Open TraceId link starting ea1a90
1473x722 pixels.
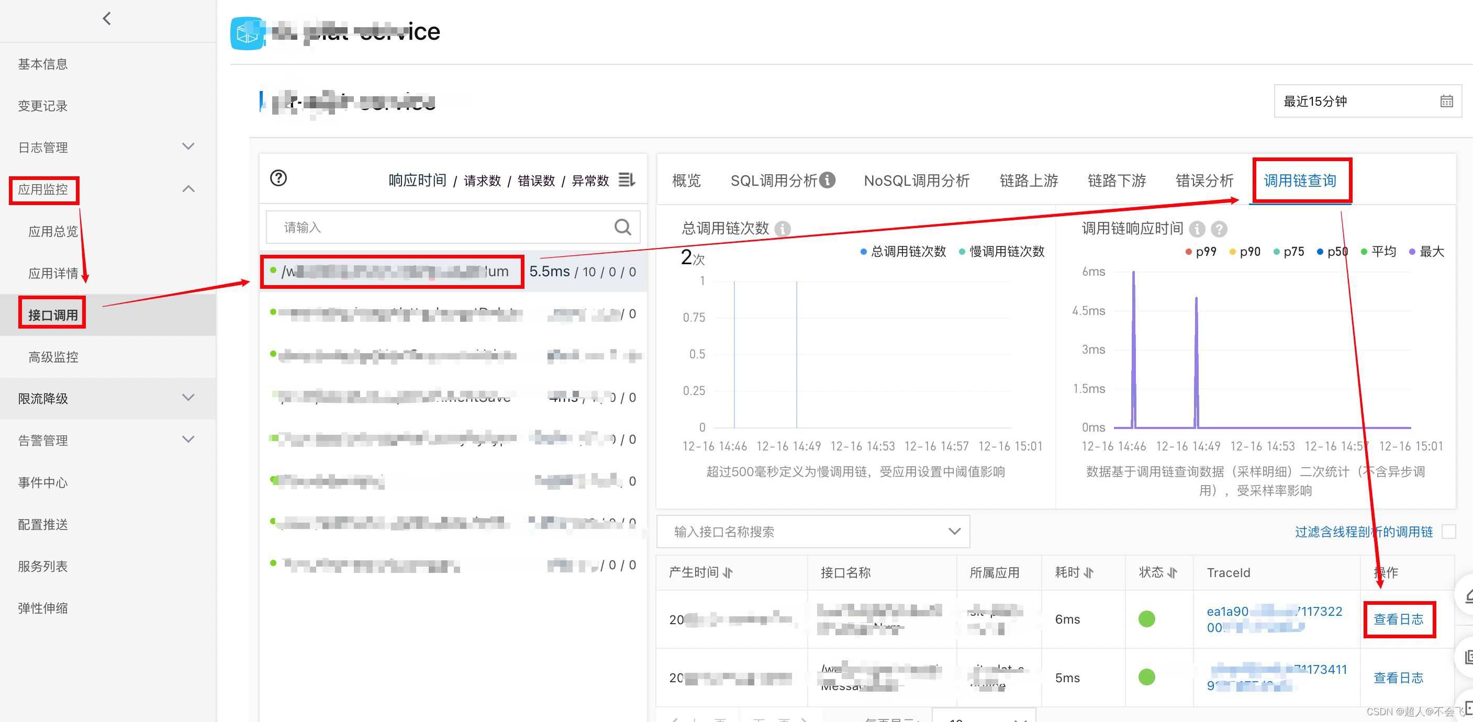click(1275, 619)
